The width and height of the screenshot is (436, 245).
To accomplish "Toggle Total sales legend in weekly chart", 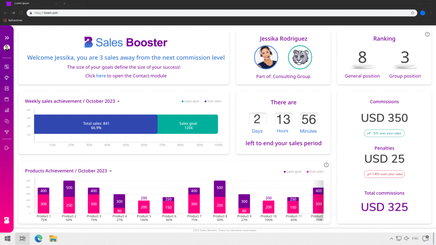I will pyautogui.click(x=213, y=101).
